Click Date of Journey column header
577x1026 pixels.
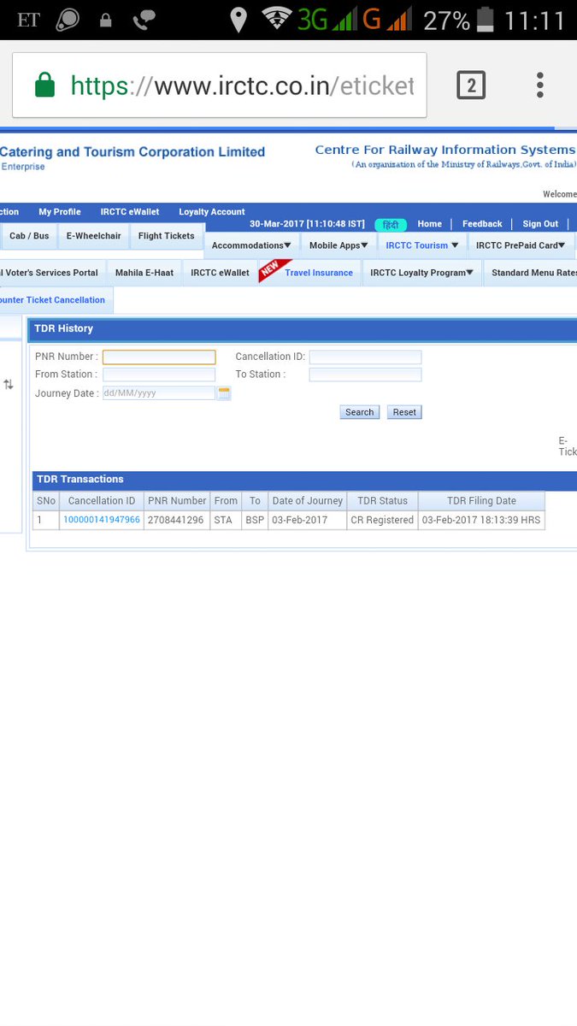(x=308, y=501)
